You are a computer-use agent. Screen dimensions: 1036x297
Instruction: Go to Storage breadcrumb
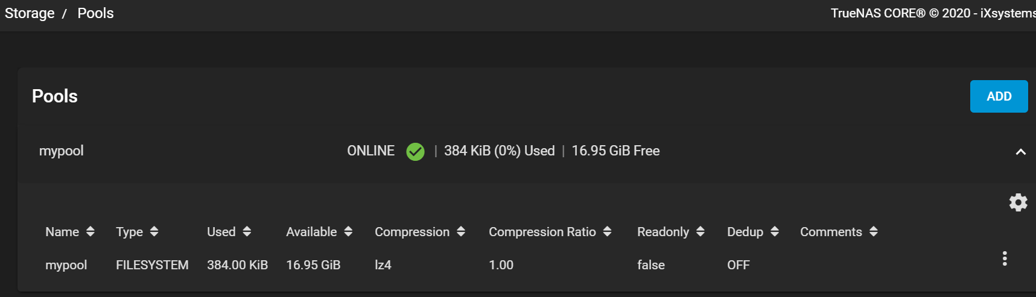click(x=30, y=13)
